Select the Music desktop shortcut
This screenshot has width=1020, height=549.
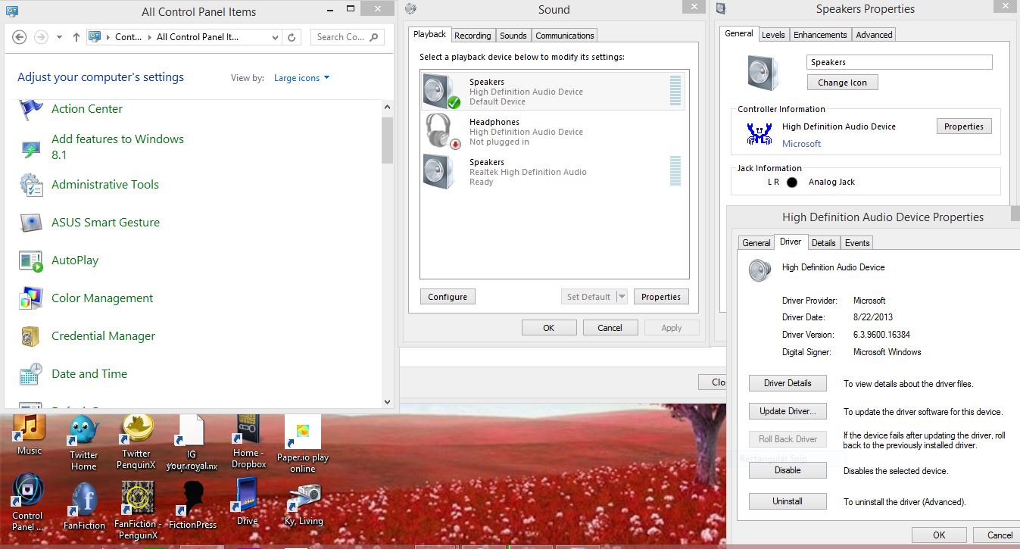pos(30,435)
